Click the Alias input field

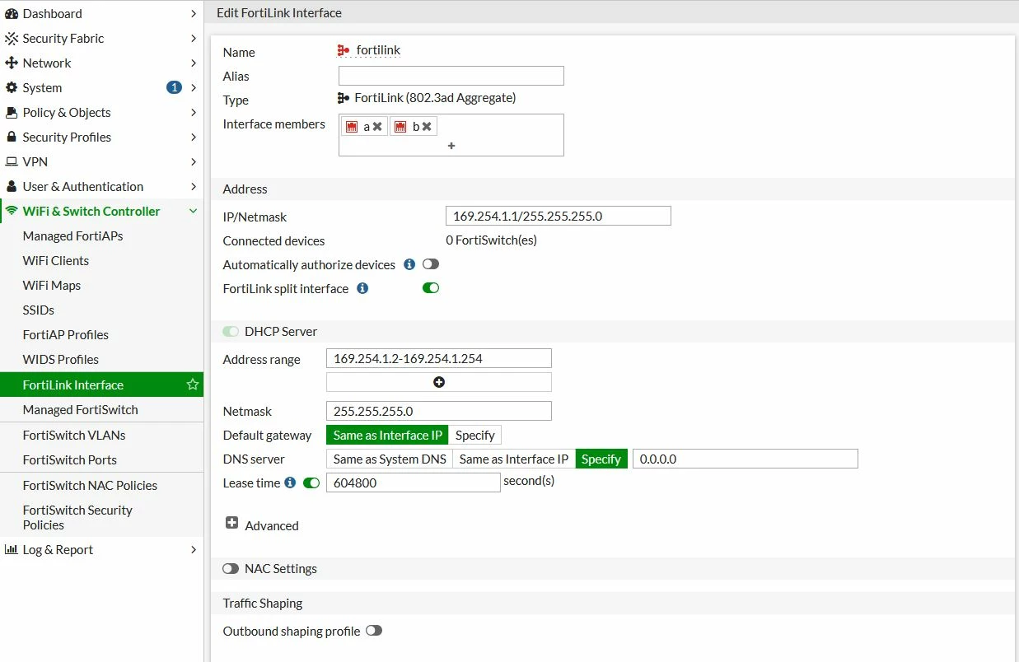pos(451,76)
